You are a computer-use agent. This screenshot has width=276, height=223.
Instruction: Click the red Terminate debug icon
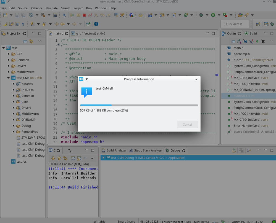point(84,15)
